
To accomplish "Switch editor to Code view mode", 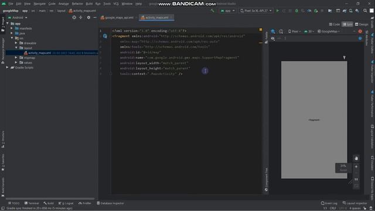I will 335,25.
